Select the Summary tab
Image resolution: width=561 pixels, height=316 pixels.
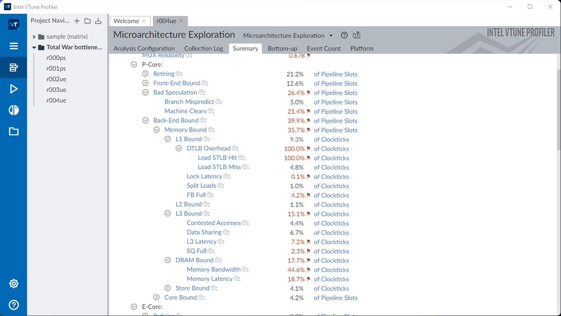click(x=245, y=49)
